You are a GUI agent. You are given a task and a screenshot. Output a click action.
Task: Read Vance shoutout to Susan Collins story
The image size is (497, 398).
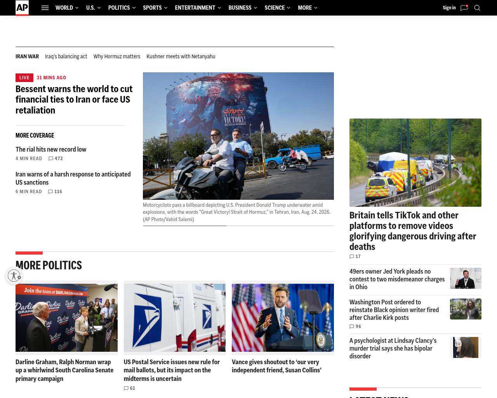pyautogui.click(x=276, y=366)
